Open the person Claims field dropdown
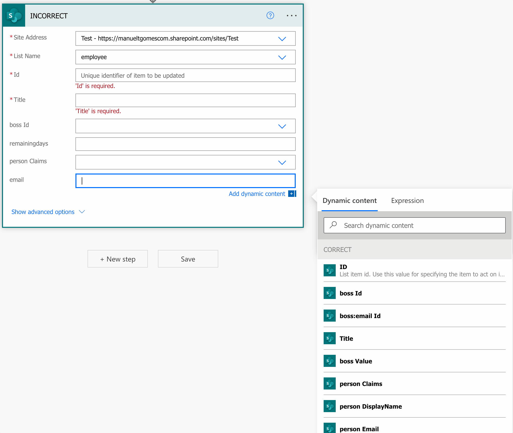 point(282,162)
